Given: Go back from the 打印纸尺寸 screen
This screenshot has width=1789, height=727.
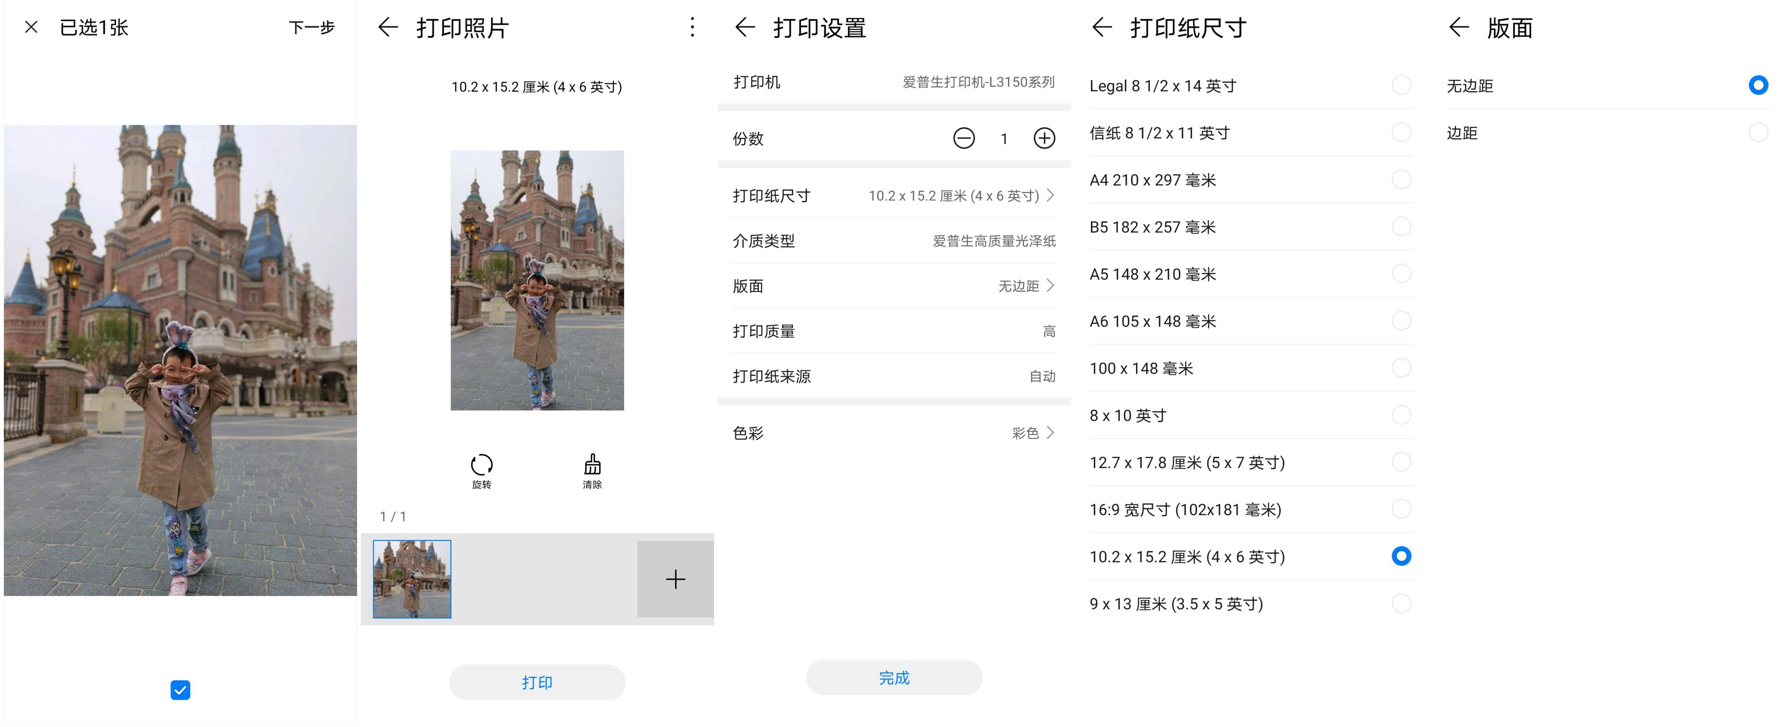Looking at the screenshot, I should 1102,27.
